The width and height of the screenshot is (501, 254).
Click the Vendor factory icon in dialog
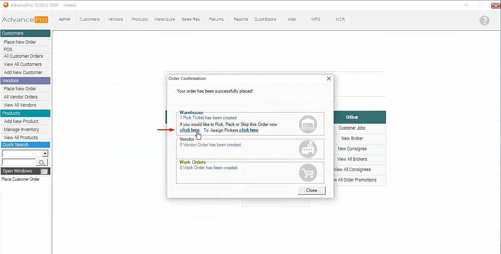[x=308, y=149]
